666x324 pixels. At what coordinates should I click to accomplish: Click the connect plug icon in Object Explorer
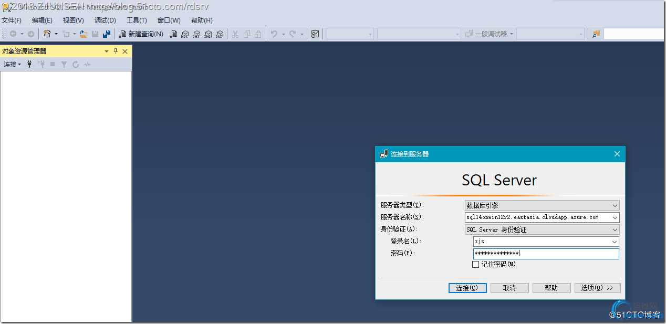coord(29,64)
